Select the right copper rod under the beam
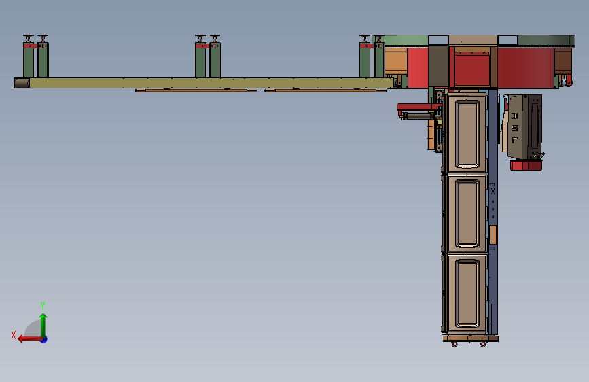This screenshot has height=382, width=589. pos(325,90)
